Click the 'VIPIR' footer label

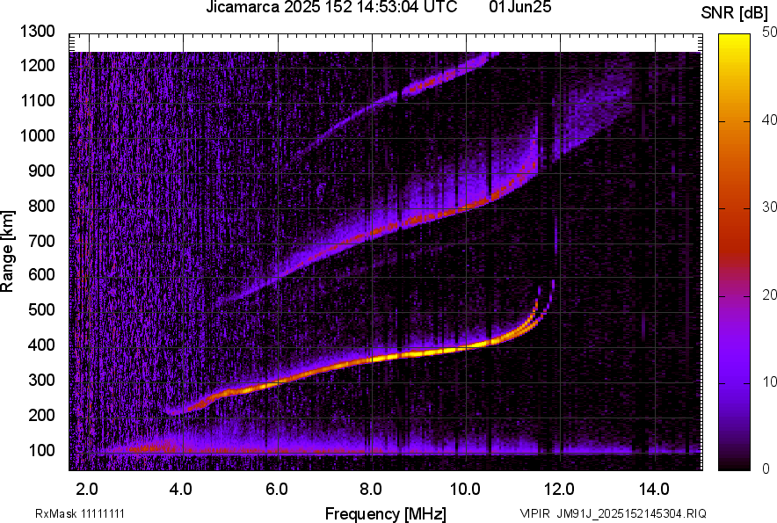pos(534,513)
